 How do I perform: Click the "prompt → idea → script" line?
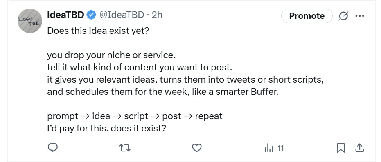pos(135,116)
